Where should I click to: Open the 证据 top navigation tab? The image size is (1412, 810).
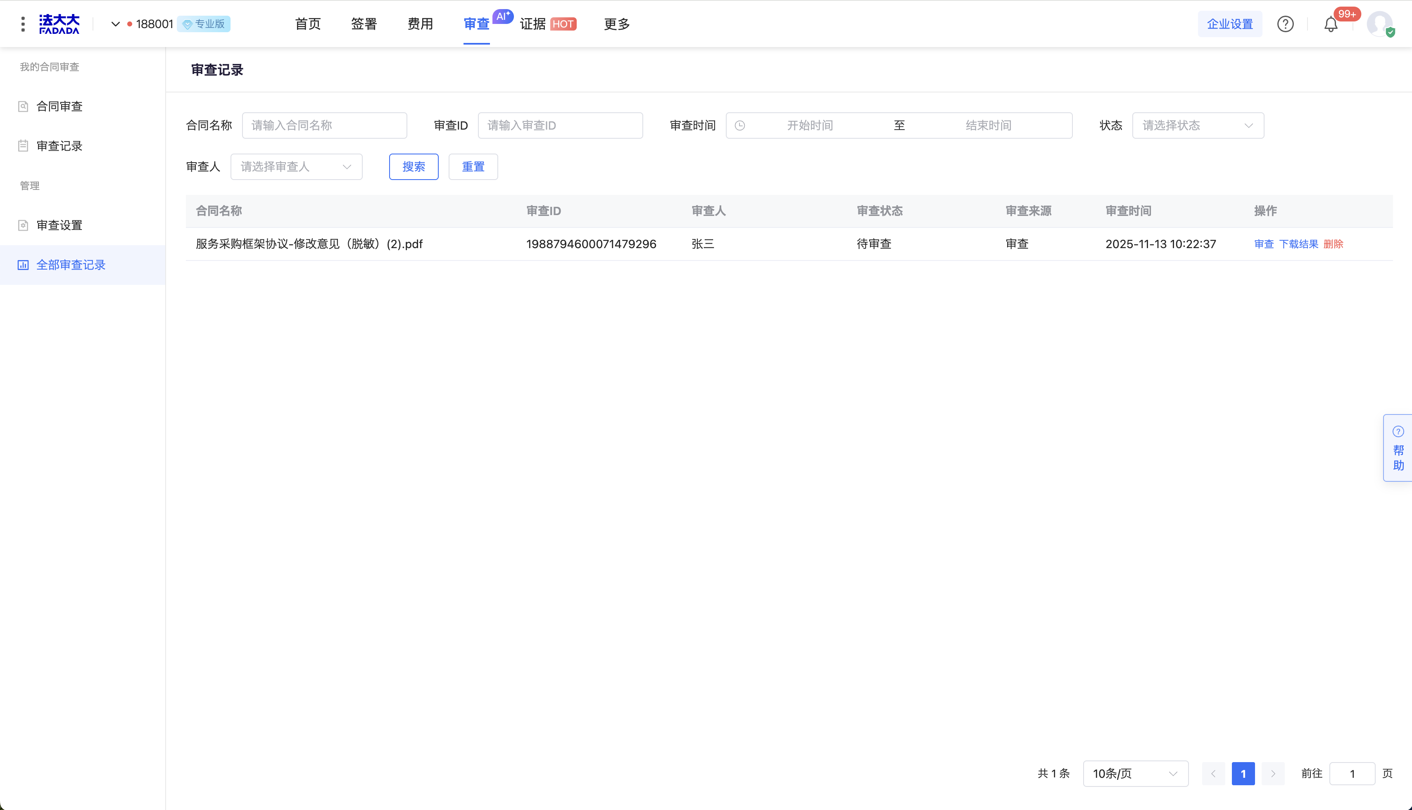click(x=532, y=24)
